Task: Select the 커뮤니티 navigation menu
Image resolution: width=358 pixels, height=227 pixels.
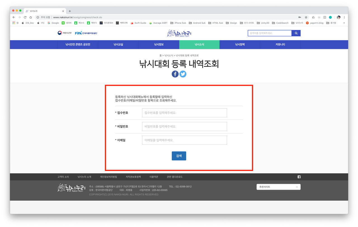Action: [280, 44]
